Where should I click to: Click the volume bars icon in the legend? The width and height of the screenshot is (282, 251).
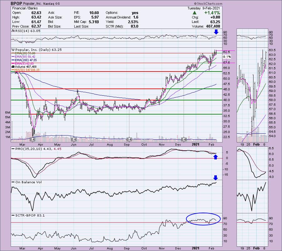coord(13,67)
